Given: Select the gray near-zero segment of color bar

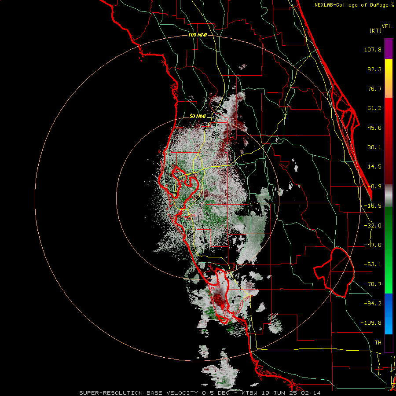Looking at the screenshot, I should click(x=389, y=196).
